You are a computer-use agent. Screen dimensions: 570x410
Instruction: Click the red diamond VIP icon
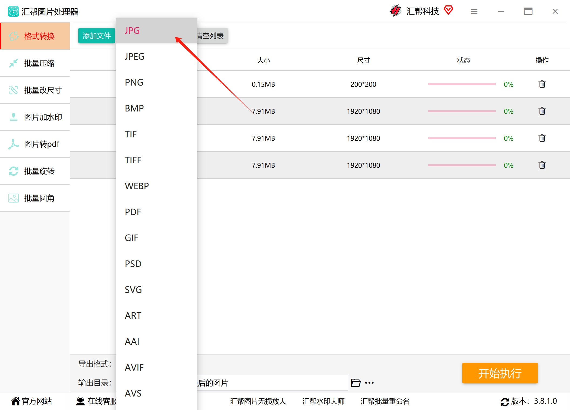(448, 10)
